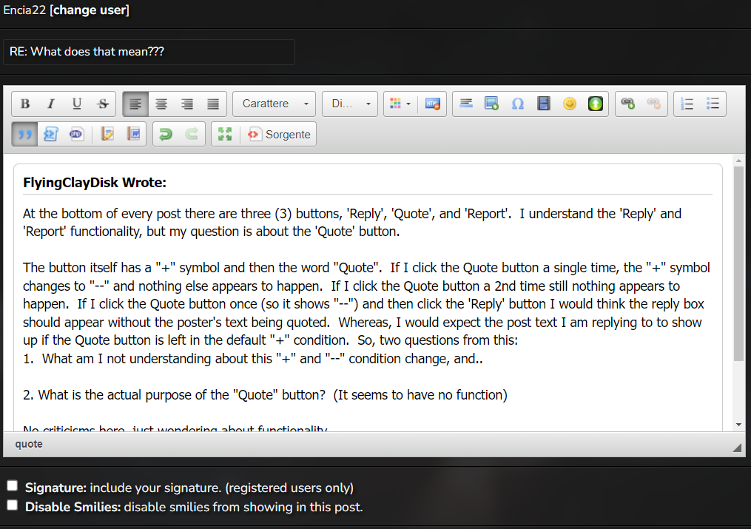Open the text color palette dropdown
Image resolution: width=751 pixels, height=529 pixels.
(x=400, y=104)
